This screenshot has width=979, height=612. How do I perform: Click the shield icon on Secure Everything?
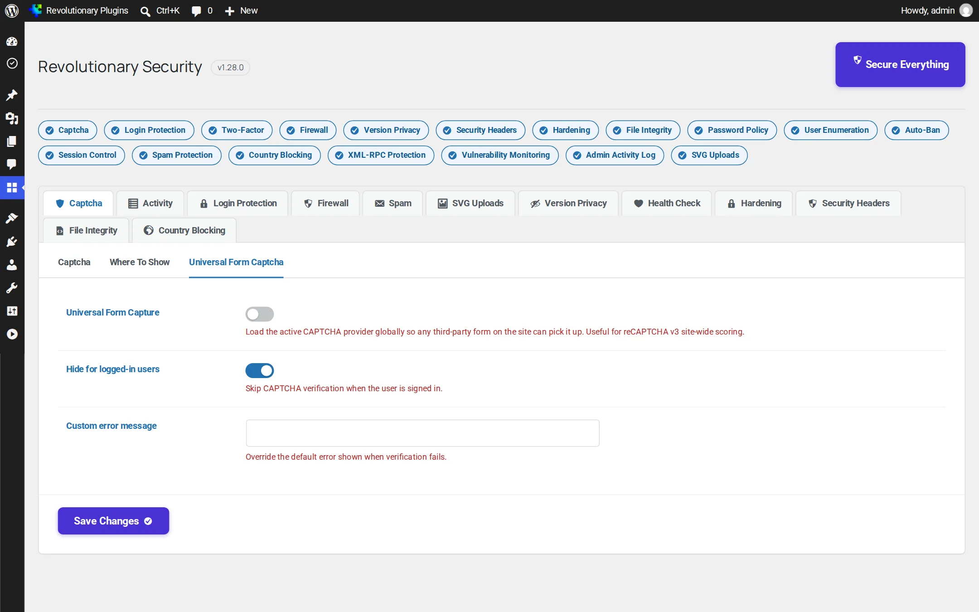coord(857,60)
